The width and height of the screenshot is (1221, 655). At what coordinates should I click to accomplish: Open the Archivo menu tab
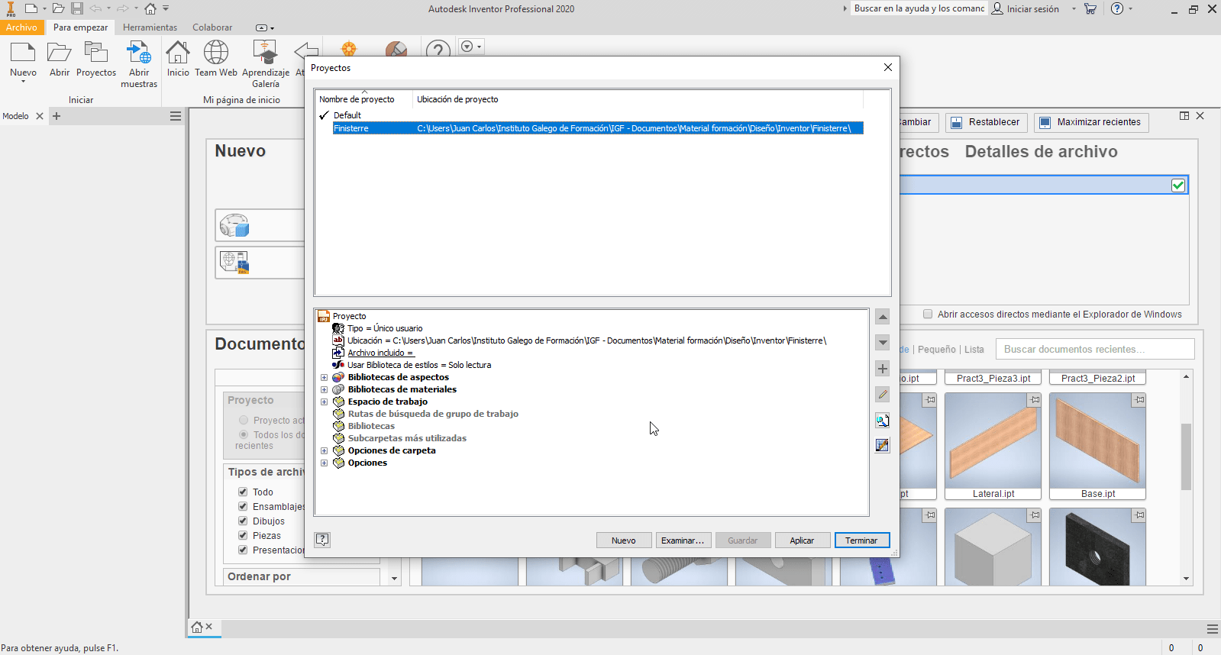(x=21, y=27)
